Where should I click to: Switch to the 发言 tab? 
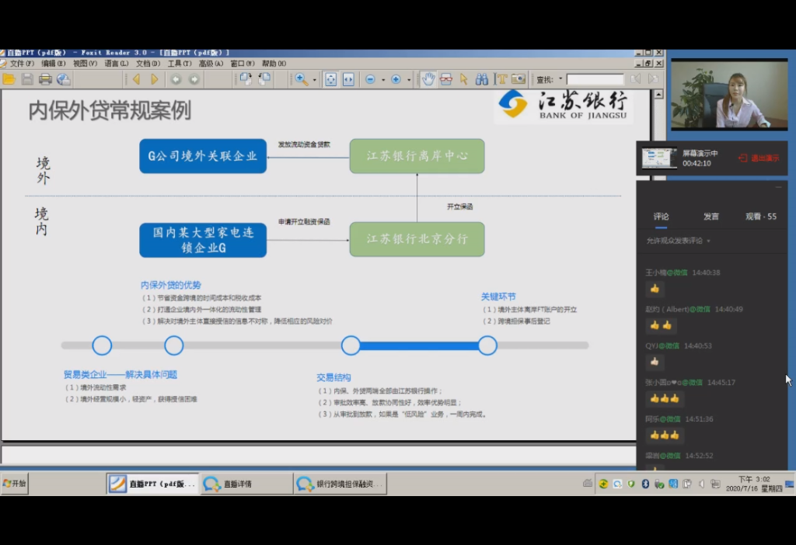tap(710, 217)
